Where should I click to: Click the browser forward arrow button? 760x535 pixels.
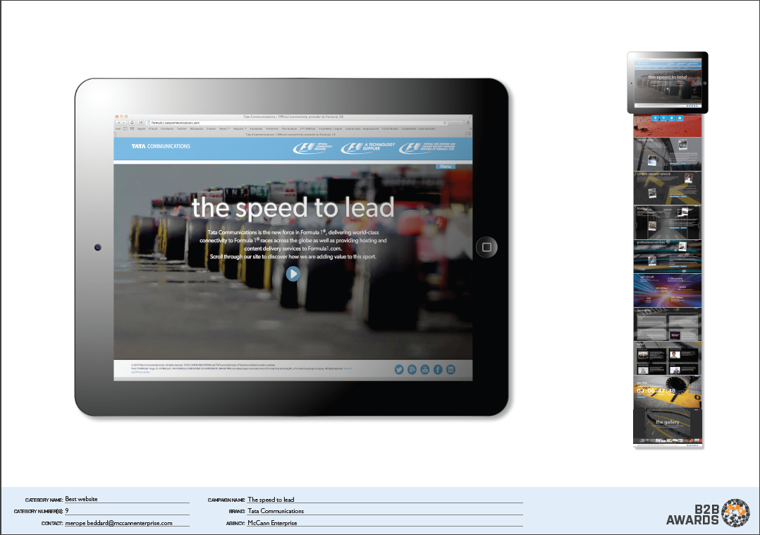[124, 123]
